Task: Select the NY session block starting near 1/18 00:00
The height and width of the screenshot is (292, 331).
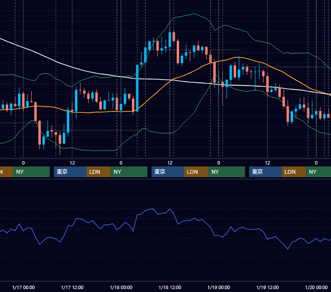Action: tap(129, 172)
